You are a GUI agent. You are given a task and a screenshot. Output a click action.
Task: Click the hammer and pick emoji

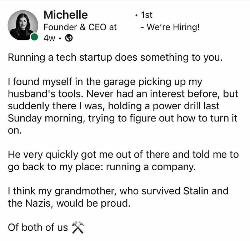pyautogui.click(x=77, y=227)
